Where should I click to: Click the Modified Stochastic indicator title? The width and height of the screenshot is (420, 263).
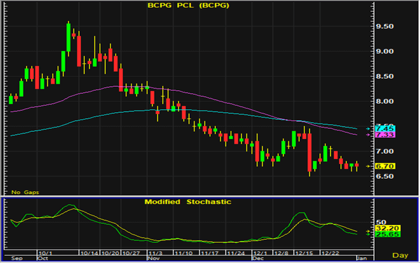click(x=188, y=202)
